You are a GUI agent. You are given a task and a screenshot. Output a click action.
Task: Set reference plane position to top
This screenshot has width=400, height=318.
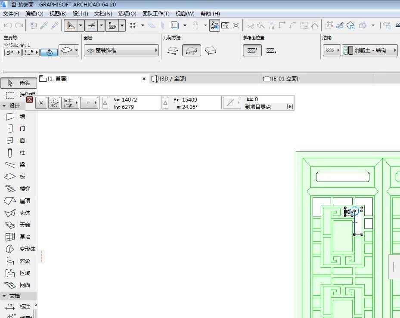(252, 50)
